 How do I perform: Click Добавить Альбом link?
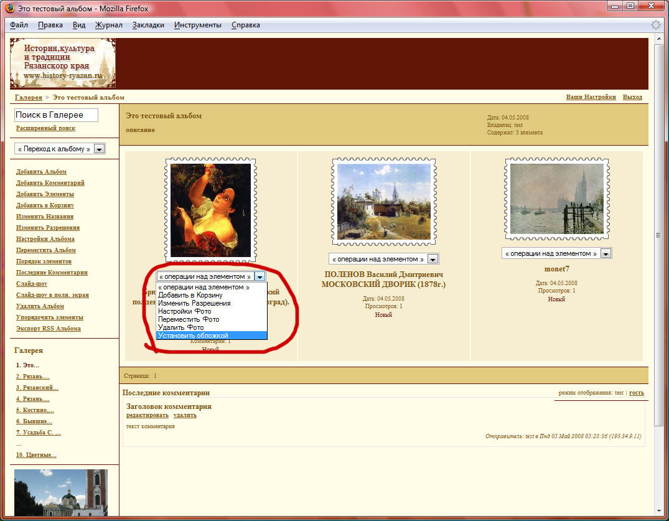42,172
